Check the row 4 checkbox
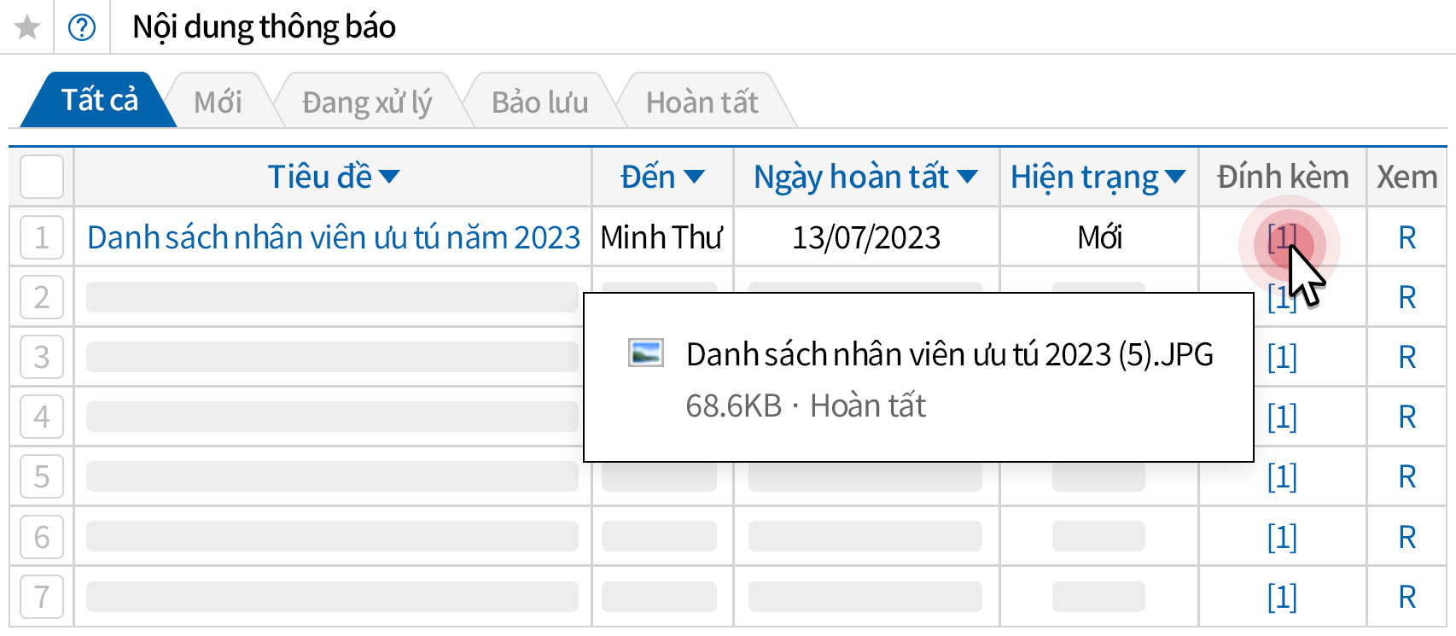Screen dimensions: 1456x636 click(x=41, y=417)
